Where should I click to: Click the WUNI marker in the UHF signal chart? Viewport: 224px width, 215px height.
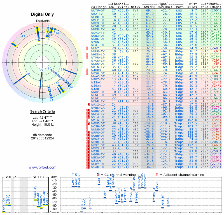pos(105,198)
